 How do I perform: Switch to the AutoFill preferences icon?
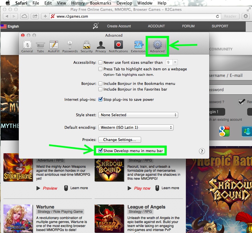tap(54, 47)
